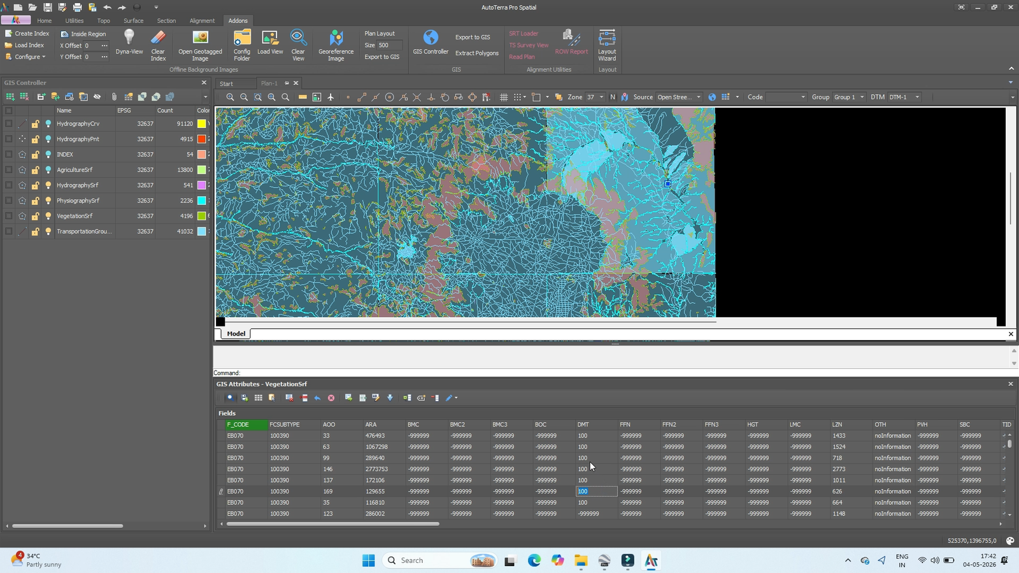The image size is (1019, 573).
Task: Switch to the Topo ribbon tab
Action: point(104,20)
